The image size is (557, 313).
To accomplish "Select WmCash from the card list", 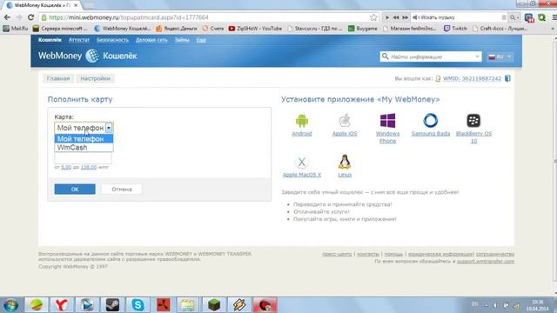I will [x=84, y=147].
